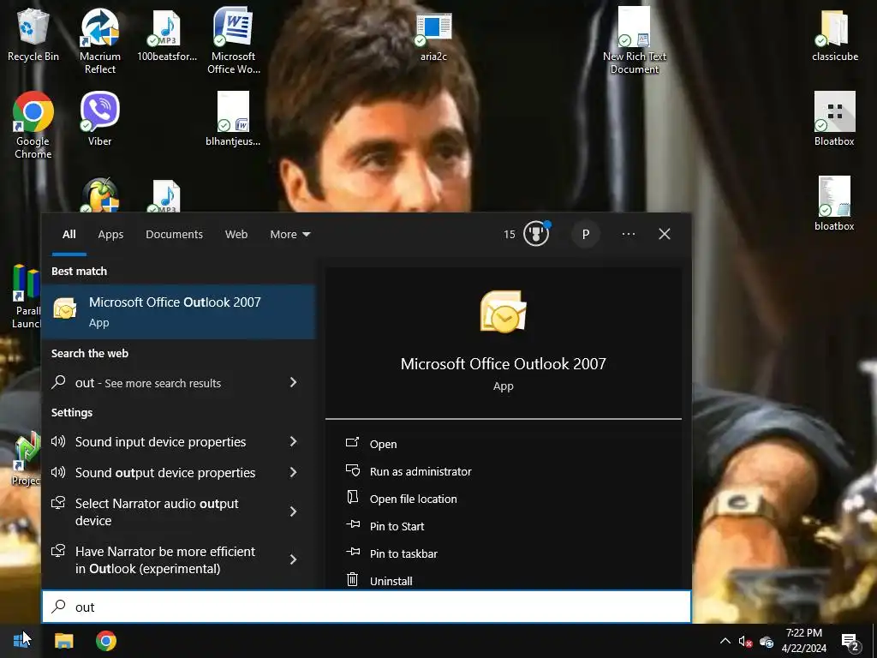Click the taskbar clock showing 7:22 PM
This screenshot has height=658, width=877.
click(803, 641)
